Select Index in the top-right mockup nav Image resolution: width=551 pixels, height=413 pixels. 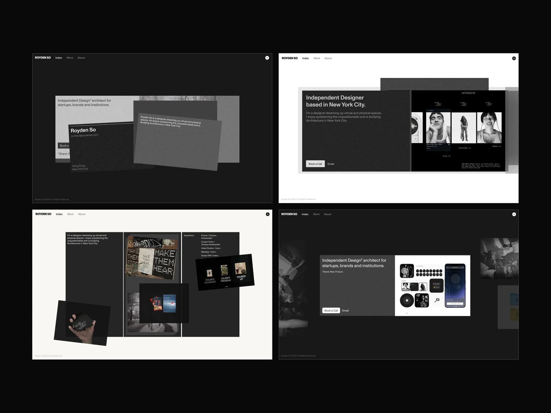305,58
